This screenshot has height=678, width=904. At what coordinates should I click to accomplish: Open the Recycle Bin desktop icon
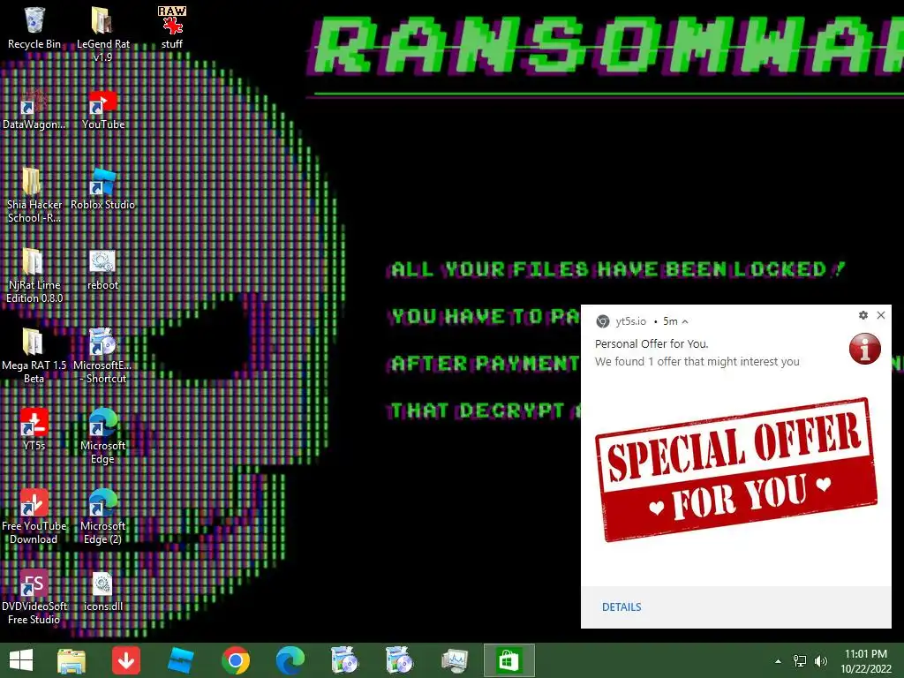pyautogui.click(x=34, y=27)
